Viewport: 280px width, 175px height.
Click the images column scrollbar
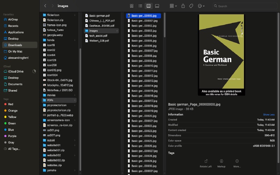coord(164,25)
